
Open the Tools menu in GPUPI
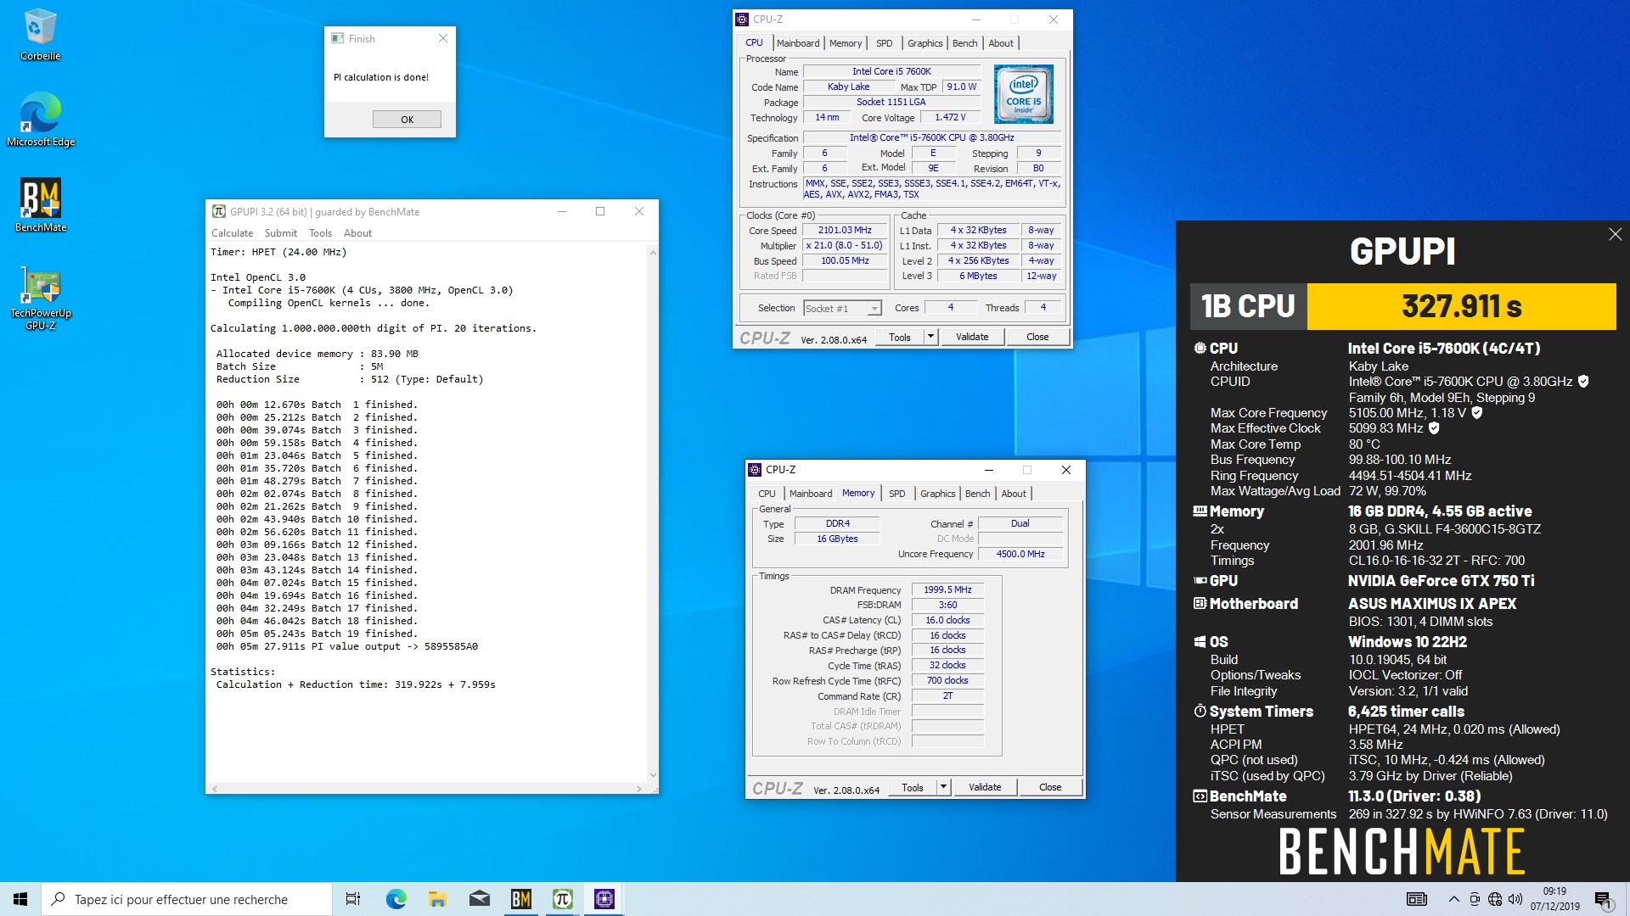point(320,233)
